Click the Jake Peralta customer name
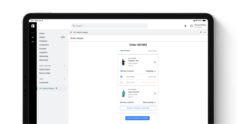This screenshot has width=237, height=124. (x=125, y=51)
